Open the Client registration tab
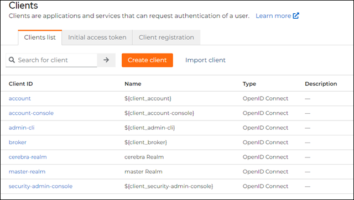The width and height of the screenshot is (354, 200). pos(166,38)
